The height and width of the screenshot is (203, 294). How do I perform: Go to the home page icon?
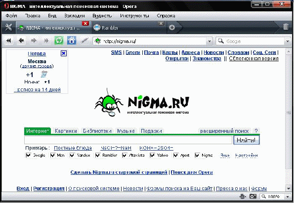click(x=72, y=41)
